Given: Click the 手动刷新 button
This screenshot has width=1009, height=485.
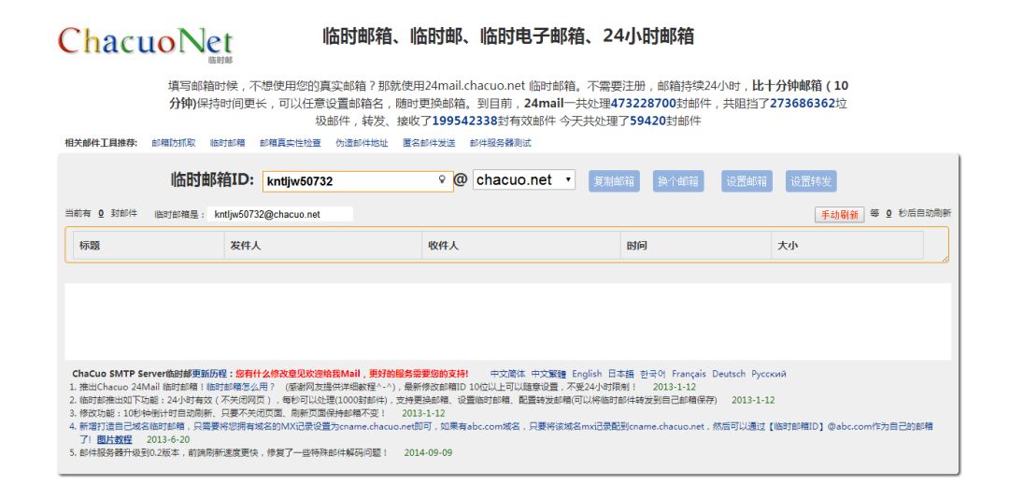Looking at the screenshot, I should [x=840, y=215].
